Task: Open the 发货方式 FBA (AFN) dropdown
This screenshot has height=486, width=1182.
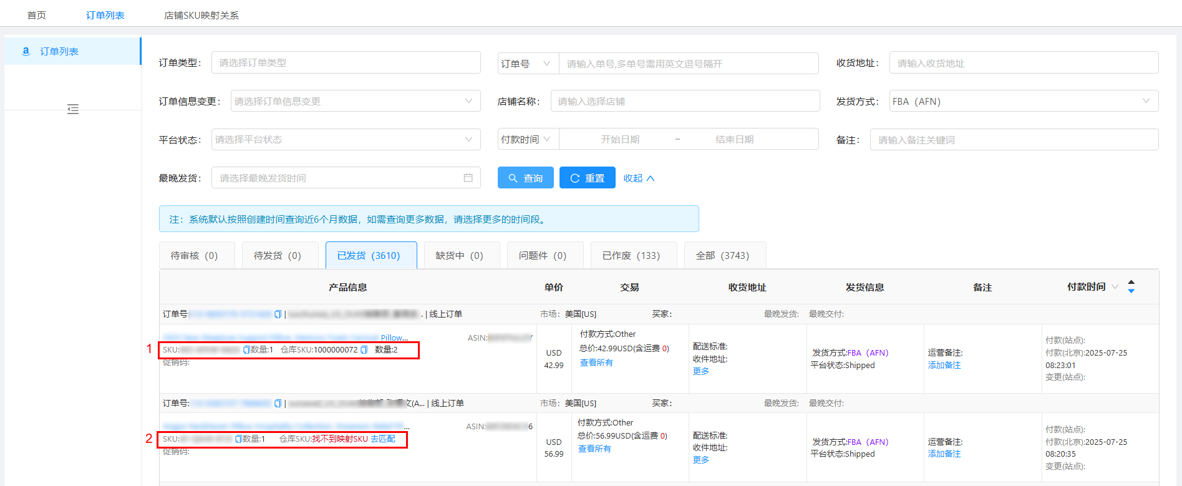Action: pyautogui.click(x=1023, y=101)
